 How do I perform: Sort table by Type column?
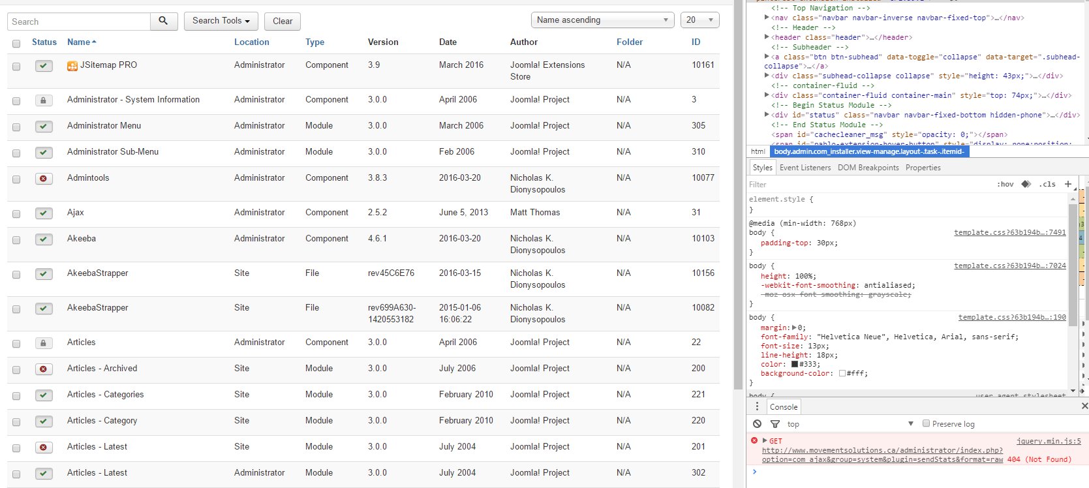point(314,42)
